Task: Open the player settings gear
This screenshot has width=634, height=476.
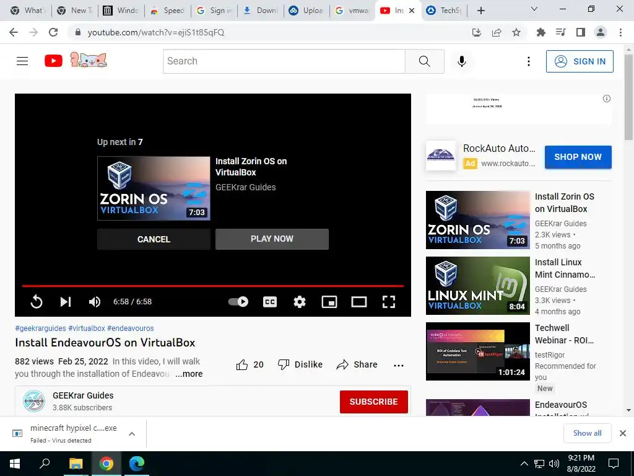Action: [x=300, y=302]
